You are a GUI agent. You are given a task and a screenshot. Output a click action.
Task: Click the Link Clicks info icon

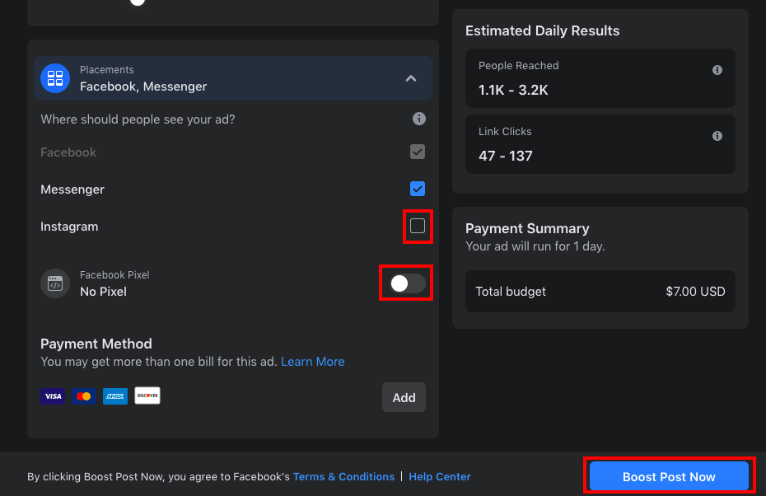(x=717, y=135)
